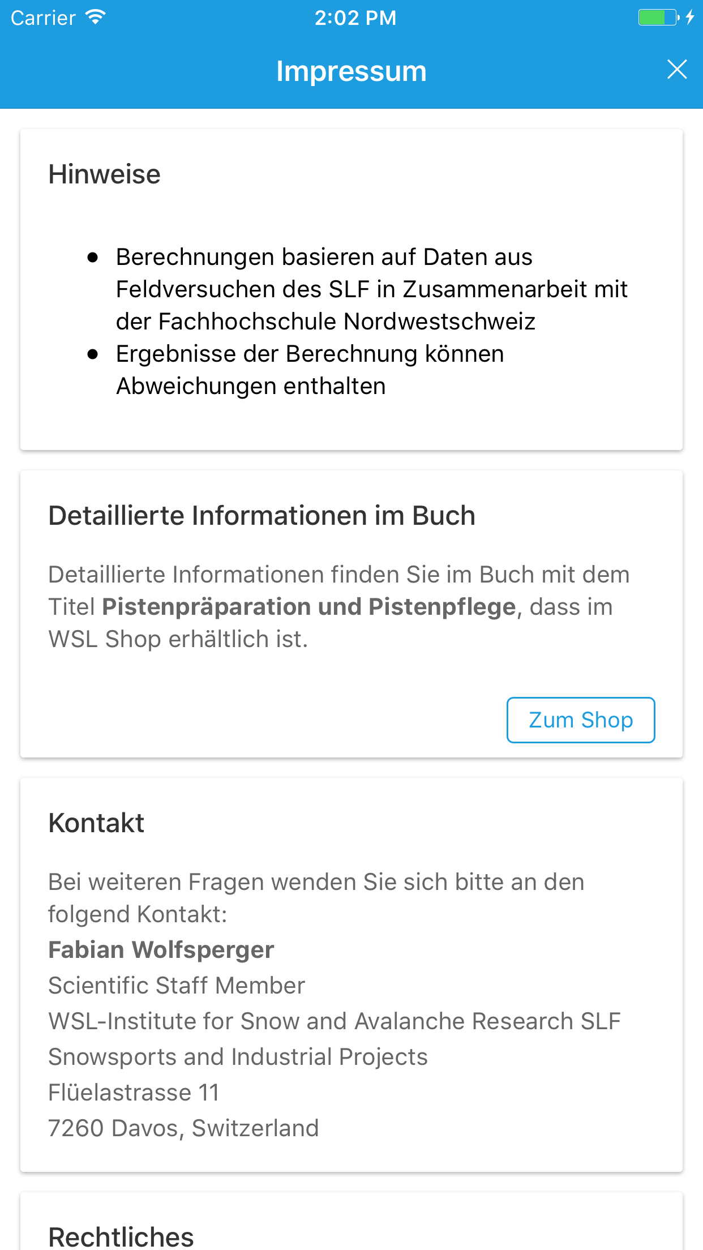Tap the Zum Shop button
The width and height of the screenshot is (703, 1250).
point(581,720)
